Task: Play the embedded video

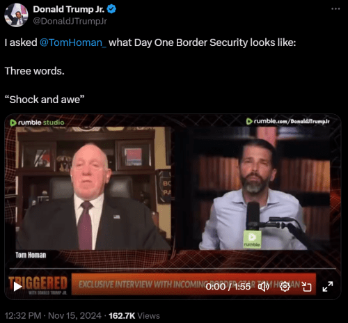Action: 17,287
